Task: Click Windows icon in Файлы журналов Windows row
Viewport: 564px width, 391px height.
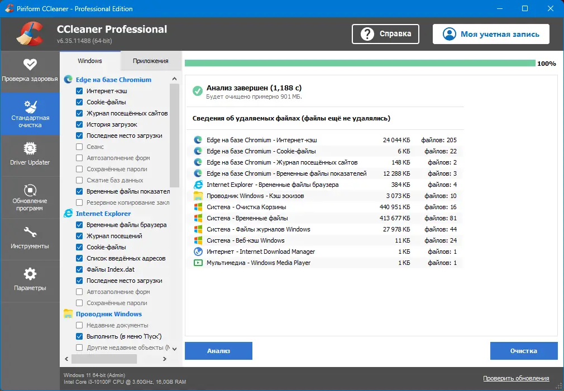Action: point(198,229)
